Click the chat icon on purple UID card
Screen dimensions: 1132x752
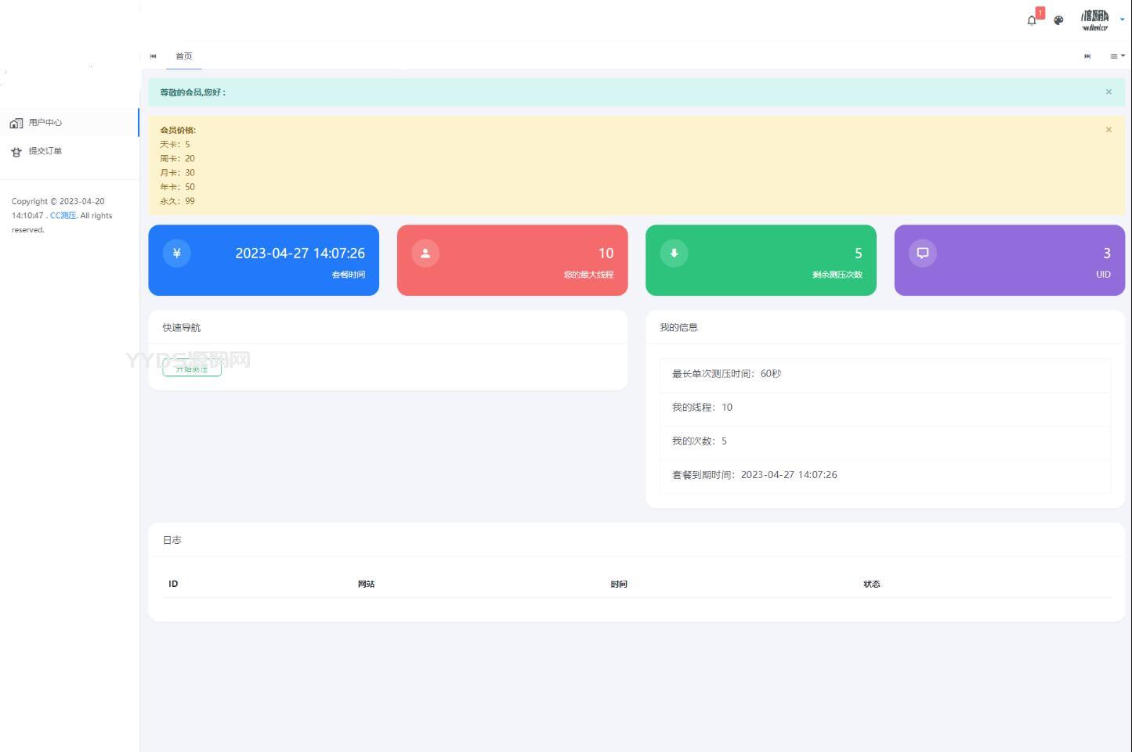tap(923, 253)
